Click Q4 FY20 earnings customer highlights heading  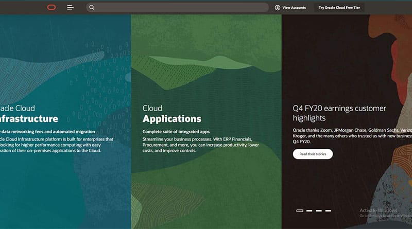339,113
